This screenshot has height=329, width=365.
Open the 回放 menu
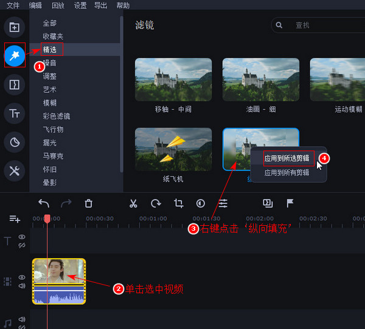58,5
